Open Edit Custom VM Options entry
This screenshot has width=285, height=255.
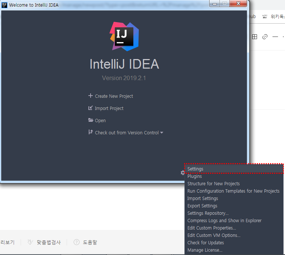(x=234, y=235)
